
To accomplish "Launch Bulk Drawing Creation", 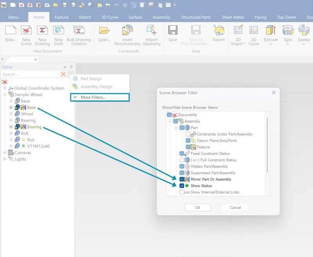I will point(79,30).
